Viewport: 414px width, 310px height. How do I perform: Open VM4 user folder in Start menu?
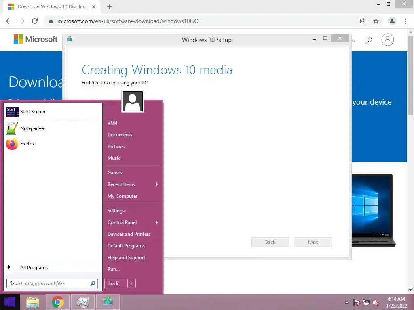[112, 123]
